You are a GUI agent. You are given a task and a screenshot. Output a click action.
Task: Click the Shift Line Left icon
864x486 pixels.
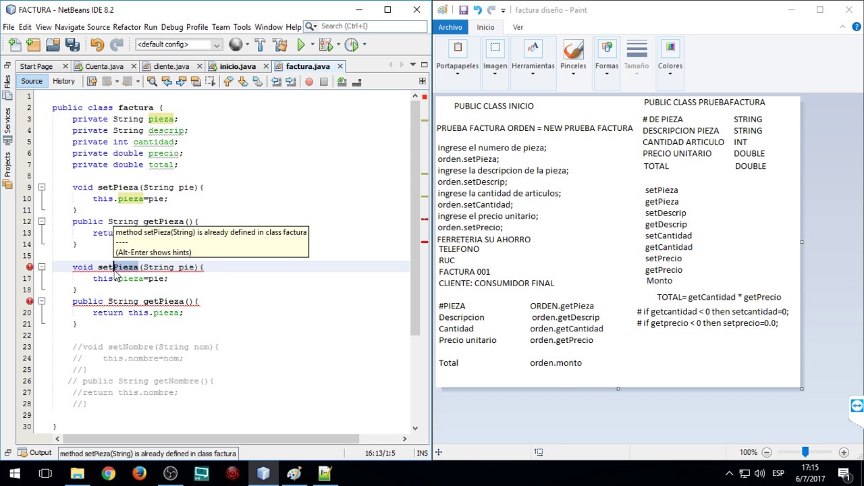276,82
